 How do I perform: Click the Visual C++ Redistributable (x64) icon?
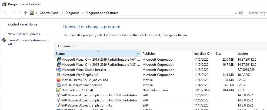pos(58,60)
